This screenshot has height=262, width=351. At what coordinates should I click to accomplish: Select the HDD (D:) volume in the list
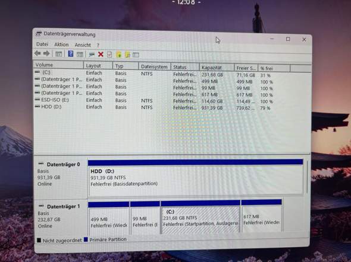51,107
